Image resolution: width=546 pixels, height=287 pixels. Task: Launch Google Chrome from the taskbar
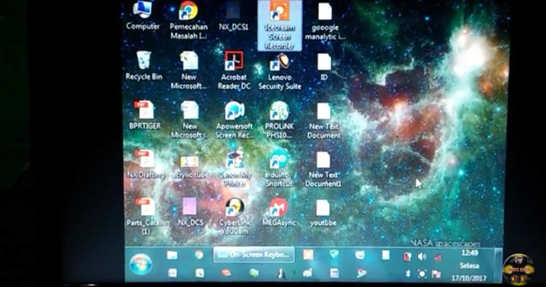(199, 254)
